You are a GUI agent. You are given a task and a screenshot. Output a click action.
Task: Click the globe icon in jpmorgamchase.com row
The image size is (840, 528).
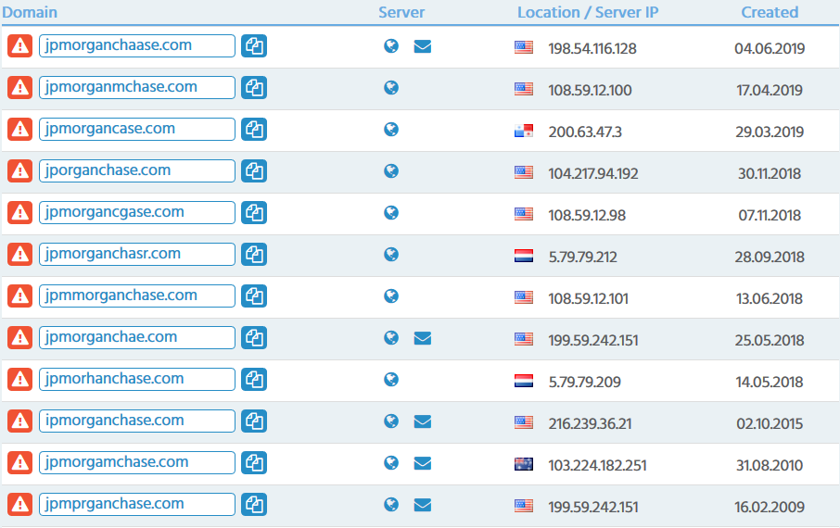pyautogui.click(x=391, y=463)
